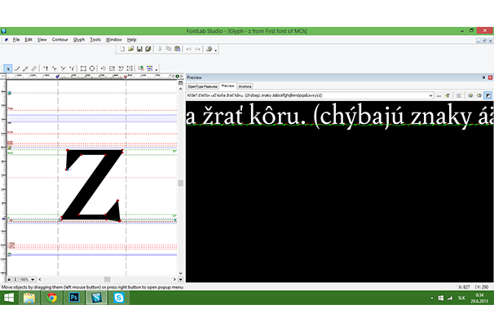Screen dimensions: 494x331
Task: Click the Save icon in toolbar
Action: (x=139, y=49)
